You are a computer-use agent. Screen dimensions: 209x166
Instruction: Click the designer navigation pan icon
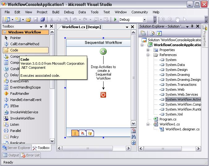tap(134, 143)
